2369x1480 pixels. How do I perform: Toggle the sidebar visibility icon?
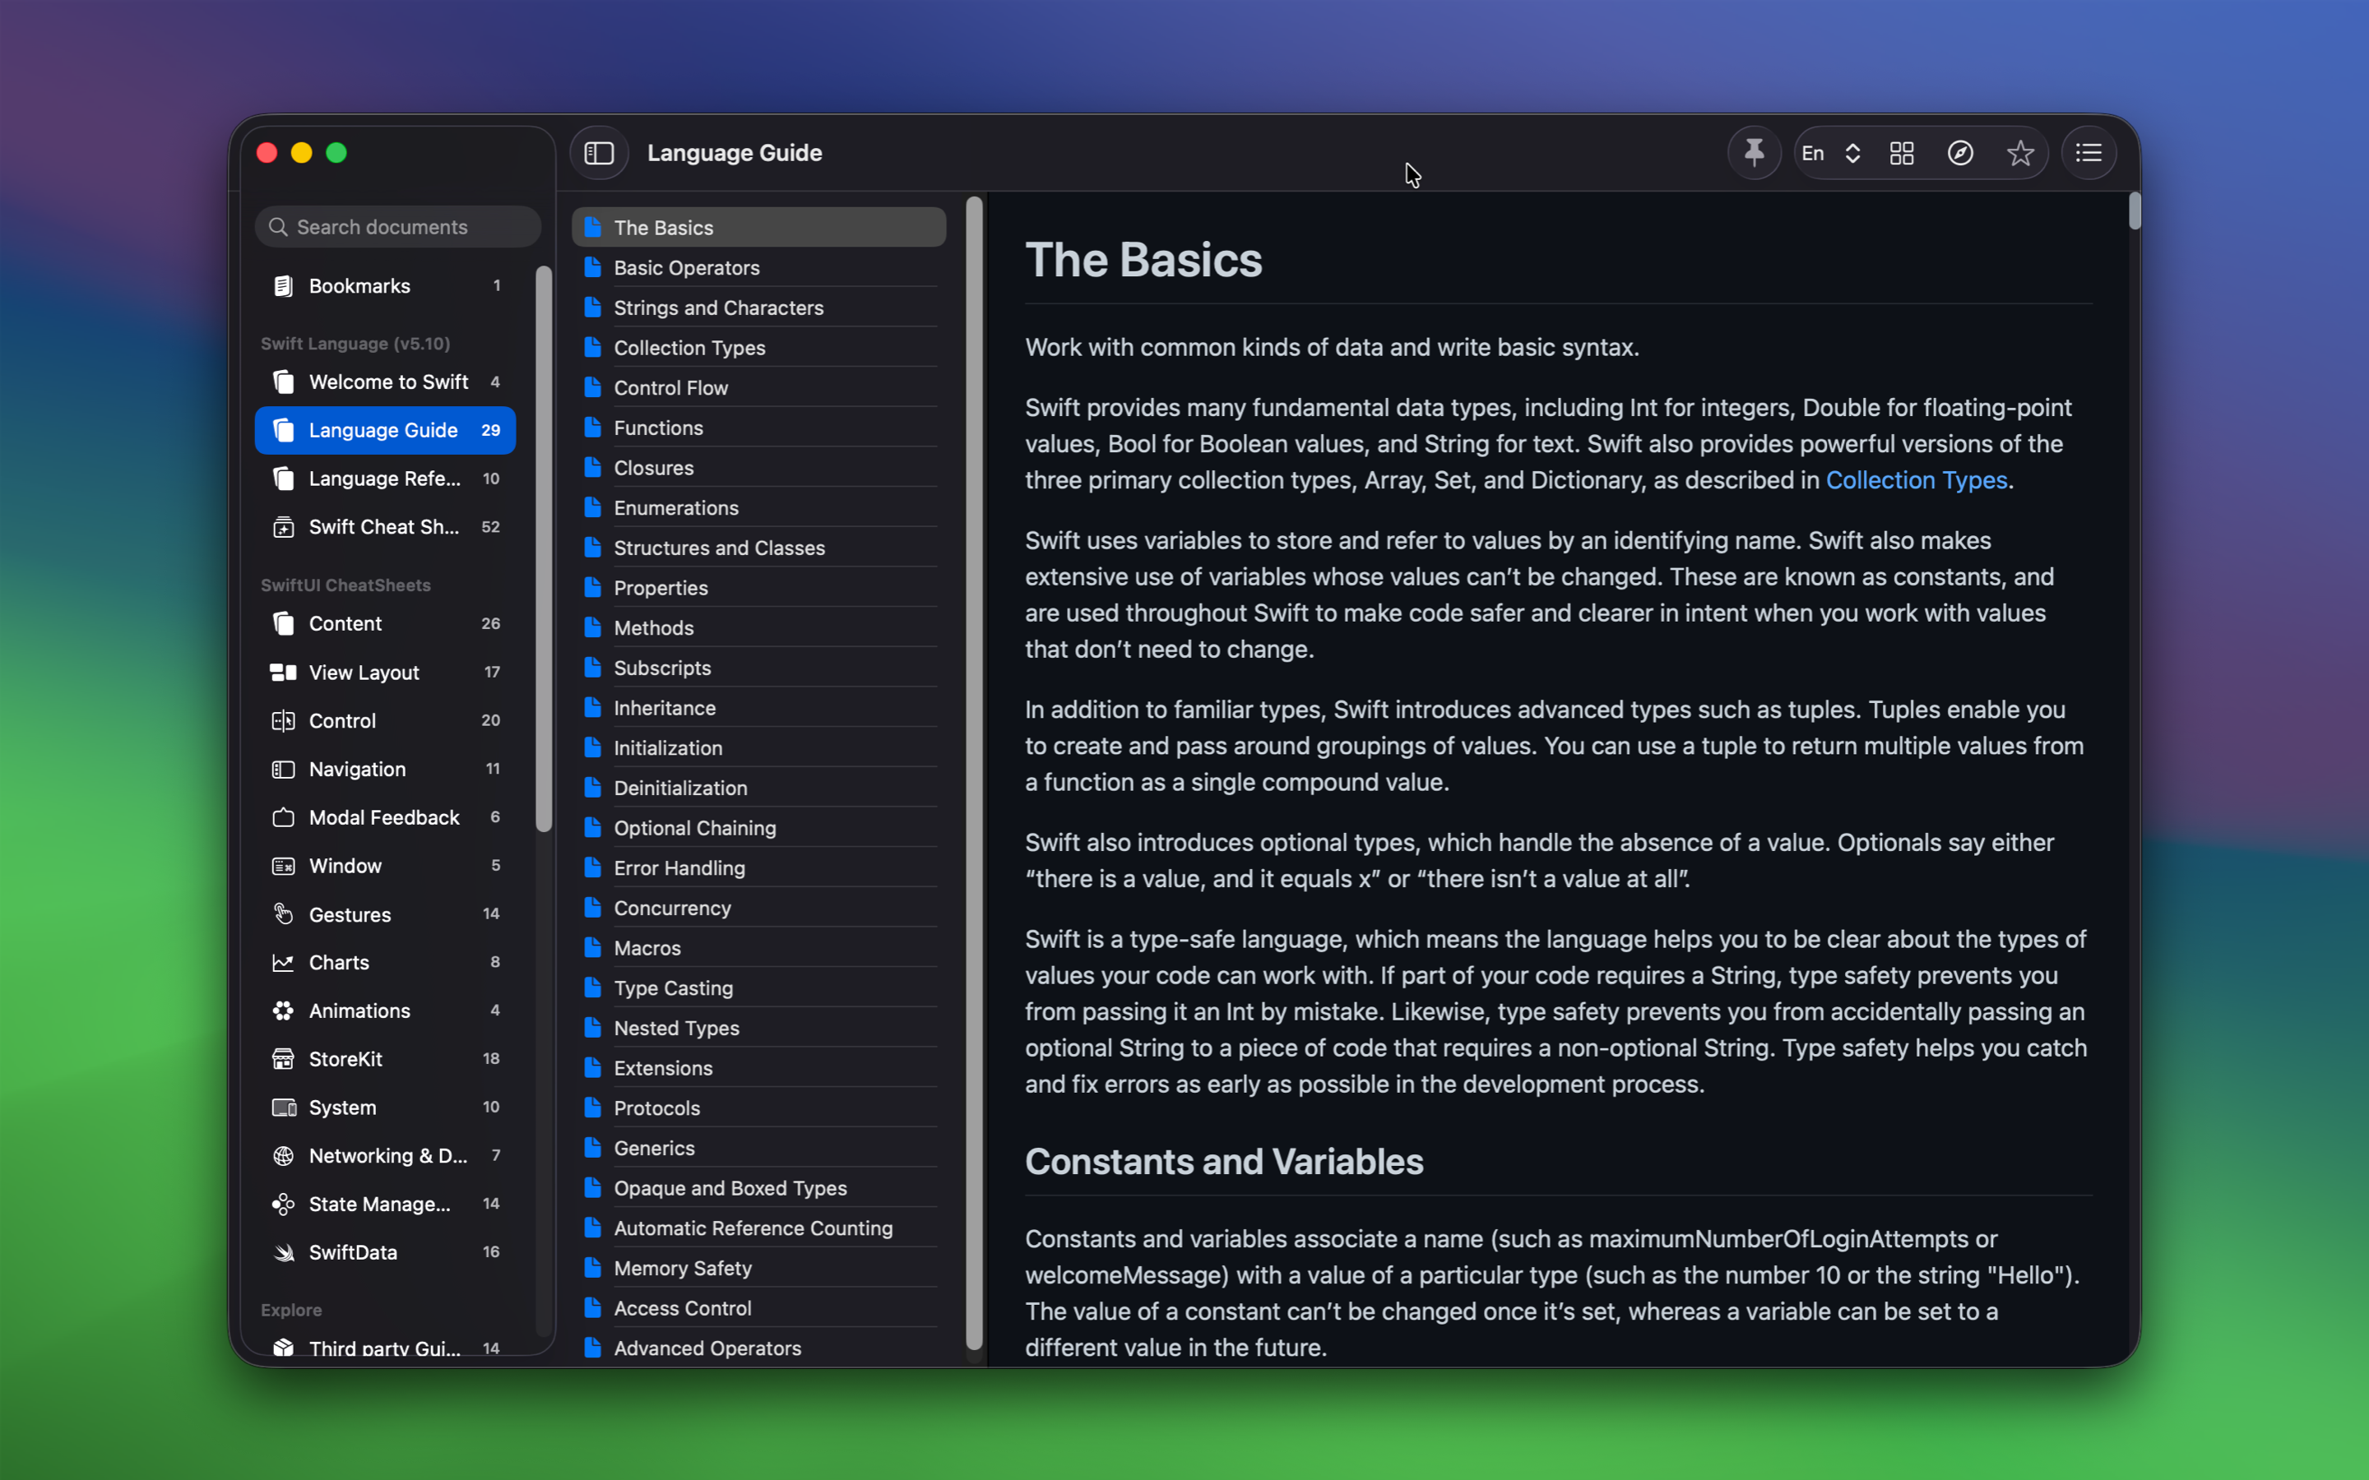[598, 153]
